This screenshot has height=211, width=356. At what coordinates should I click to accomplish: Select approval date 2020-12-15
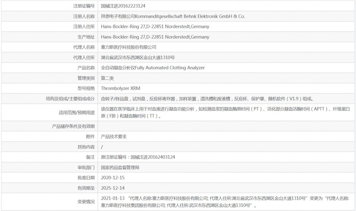coord(113,178)
